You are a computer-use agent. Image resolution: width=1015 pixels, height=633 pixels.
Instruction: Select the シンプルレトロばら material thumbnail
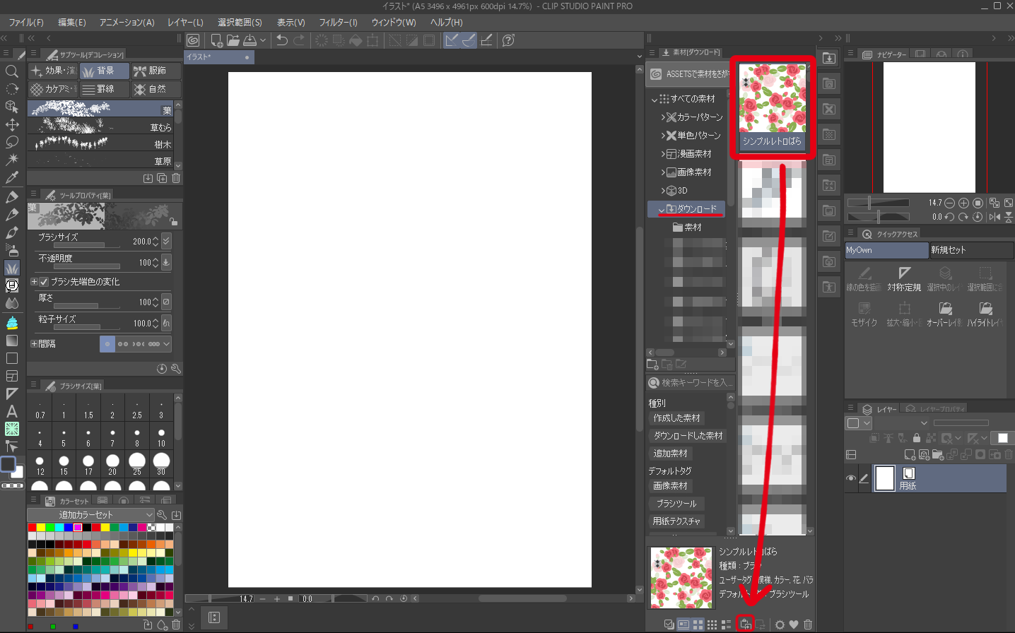coord(772,106)
